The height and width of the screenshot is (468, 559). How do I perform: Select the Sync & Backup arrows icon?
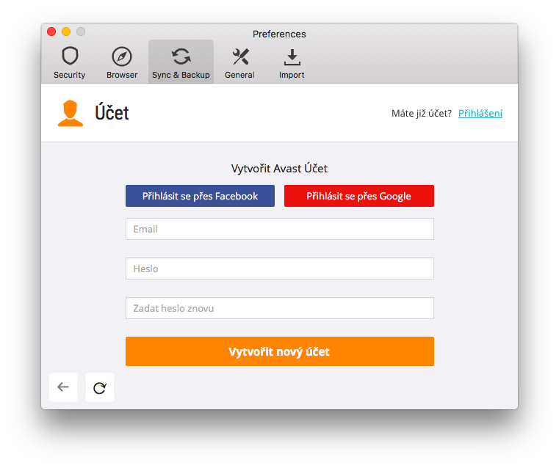[181, 56]
